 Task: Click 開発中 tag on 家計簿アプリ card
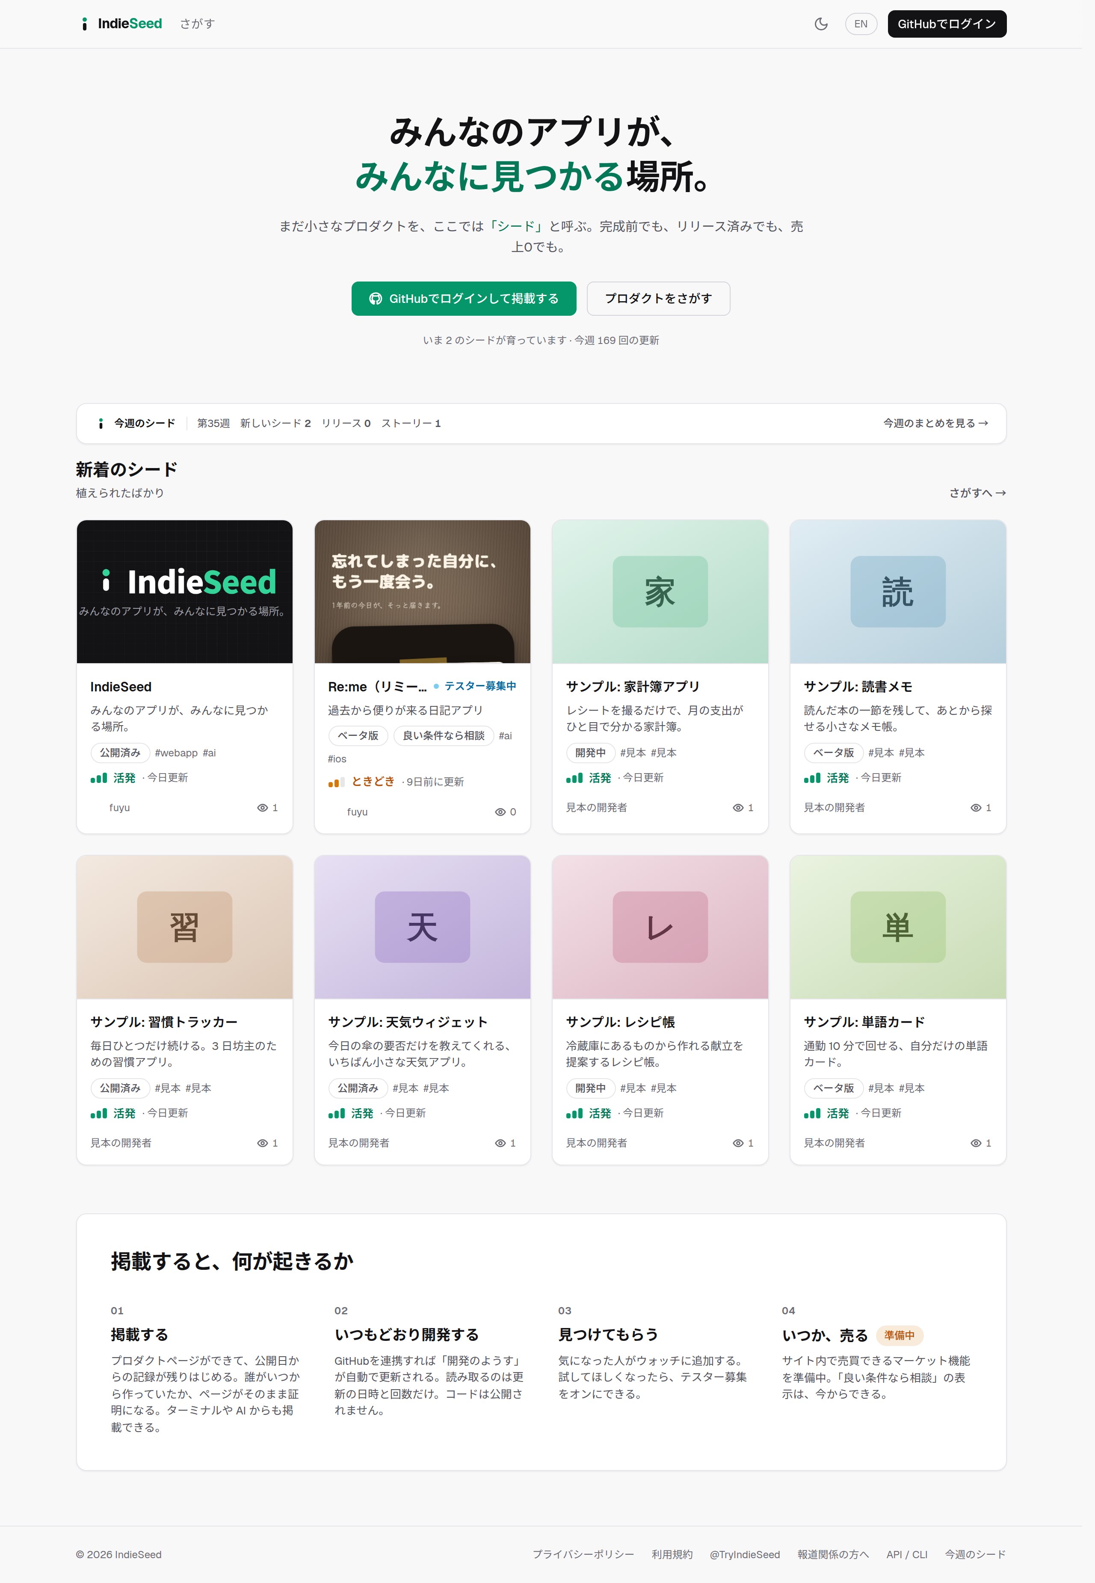(590, 753)
